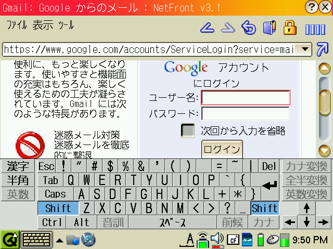Open the speaker volume tray icon
333x249 pixels.
click(x=217, y=240)
